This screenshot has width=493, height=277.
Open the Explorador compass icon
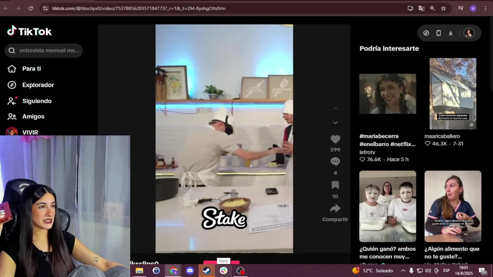click(x=12, y=85)
